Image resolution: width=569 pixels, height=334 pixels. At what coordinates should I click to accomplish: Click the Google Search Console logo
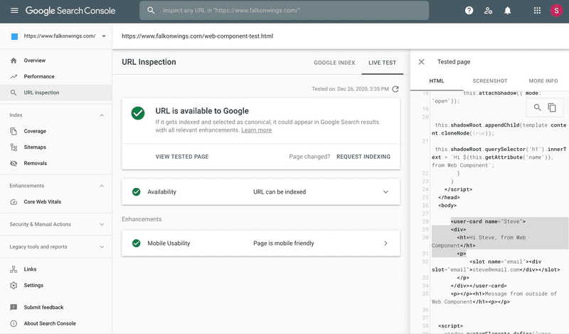[70, 11]
